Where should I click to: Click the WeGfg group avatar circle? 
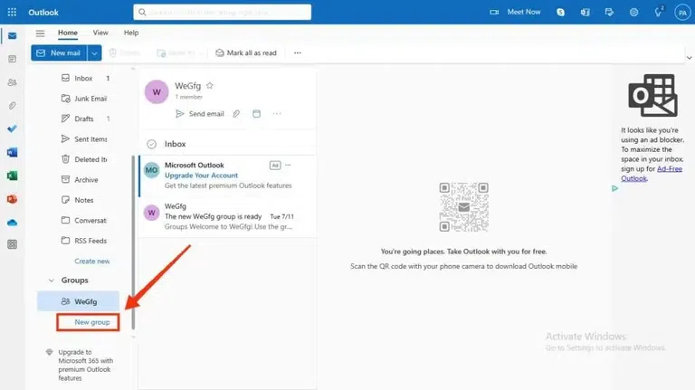click(157, 91)
